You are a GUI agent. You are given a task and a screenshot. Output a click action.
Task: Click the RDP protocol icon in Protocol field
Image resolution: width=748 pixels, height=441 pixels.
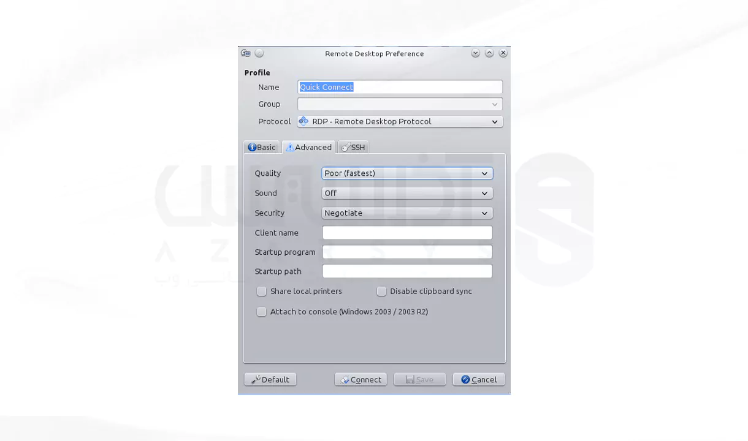303,121
